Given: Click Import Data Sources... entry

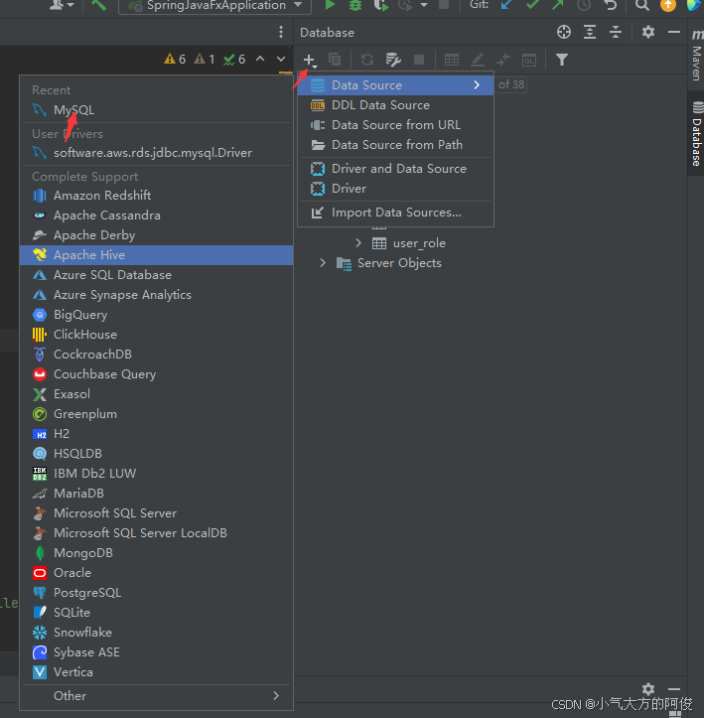Looking at the screenshot, I should tap(395, 213).
